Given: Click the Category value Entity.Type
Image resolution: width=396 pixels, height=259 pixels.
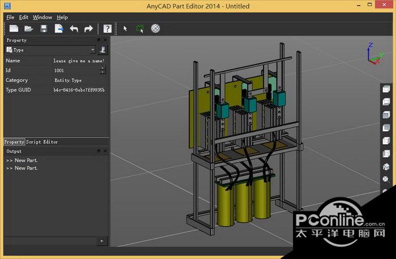Looking at the screenshot, I should 68,80.
